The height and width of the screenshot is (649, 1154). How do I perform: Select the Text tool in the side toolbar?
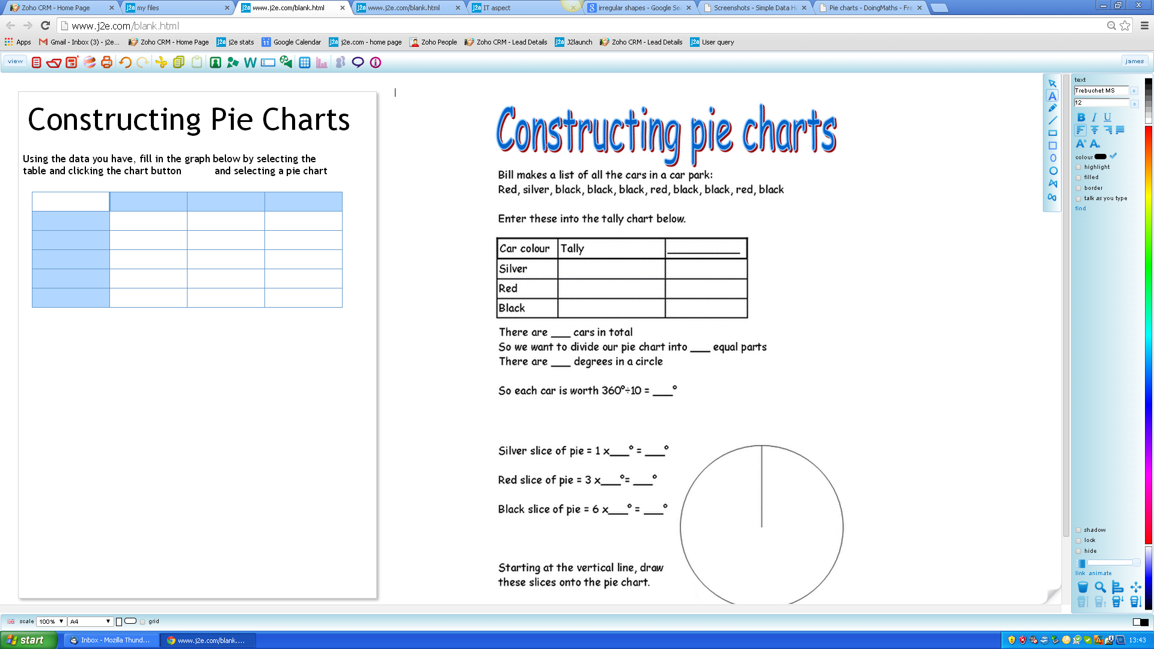click(x=1052, y=95)
